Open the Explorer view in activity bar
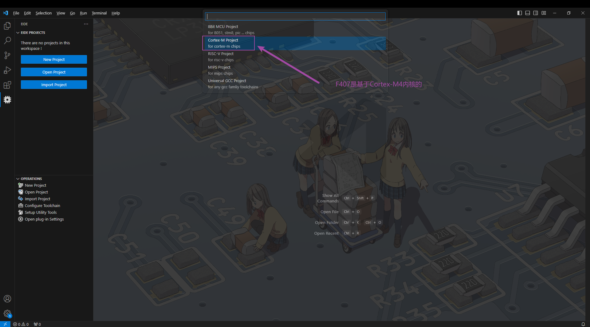Image resolution: width=590 pixels, height=327 pixels. click(x=7, y=26)
